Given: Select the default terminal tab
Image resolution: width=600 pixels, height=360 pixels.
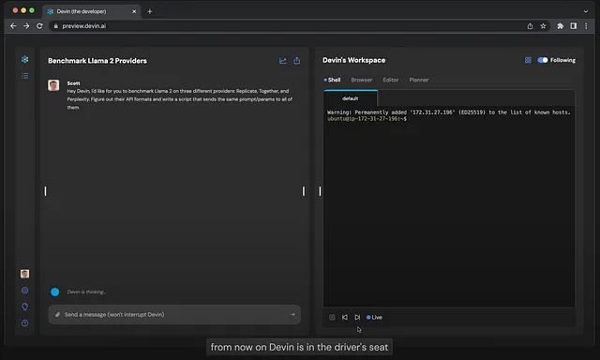Looking at the screenshot, I should (x=351, y=98).
